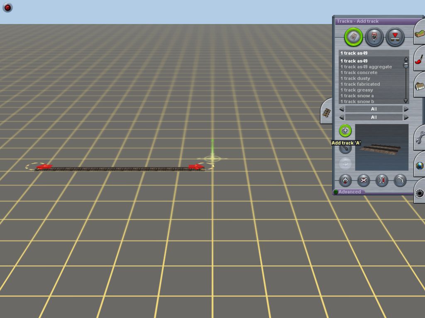Viewport: 425px width, 318px height.
Task: Expand the Advanced section
Action: coord(349,192)
